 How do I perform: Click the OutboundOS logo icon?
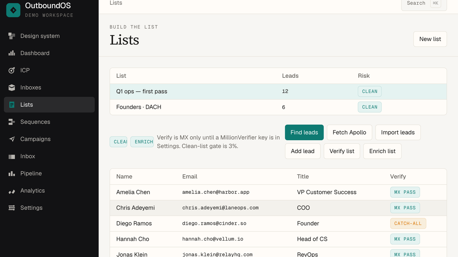click(13, 10)
